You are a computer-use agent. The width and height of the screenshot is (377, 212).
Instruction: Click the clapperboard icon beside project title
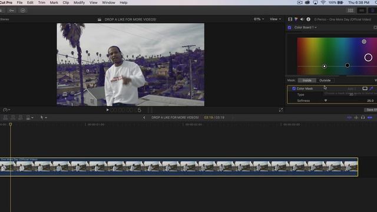pos(100,19)
